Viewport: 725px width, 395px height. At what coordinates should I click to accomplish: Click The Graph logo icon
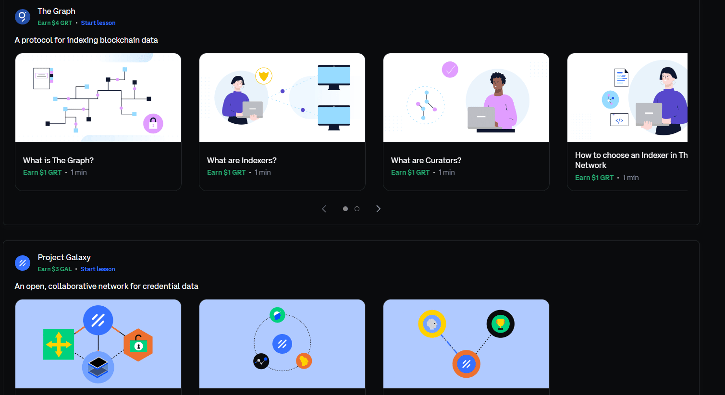point(23,17)
